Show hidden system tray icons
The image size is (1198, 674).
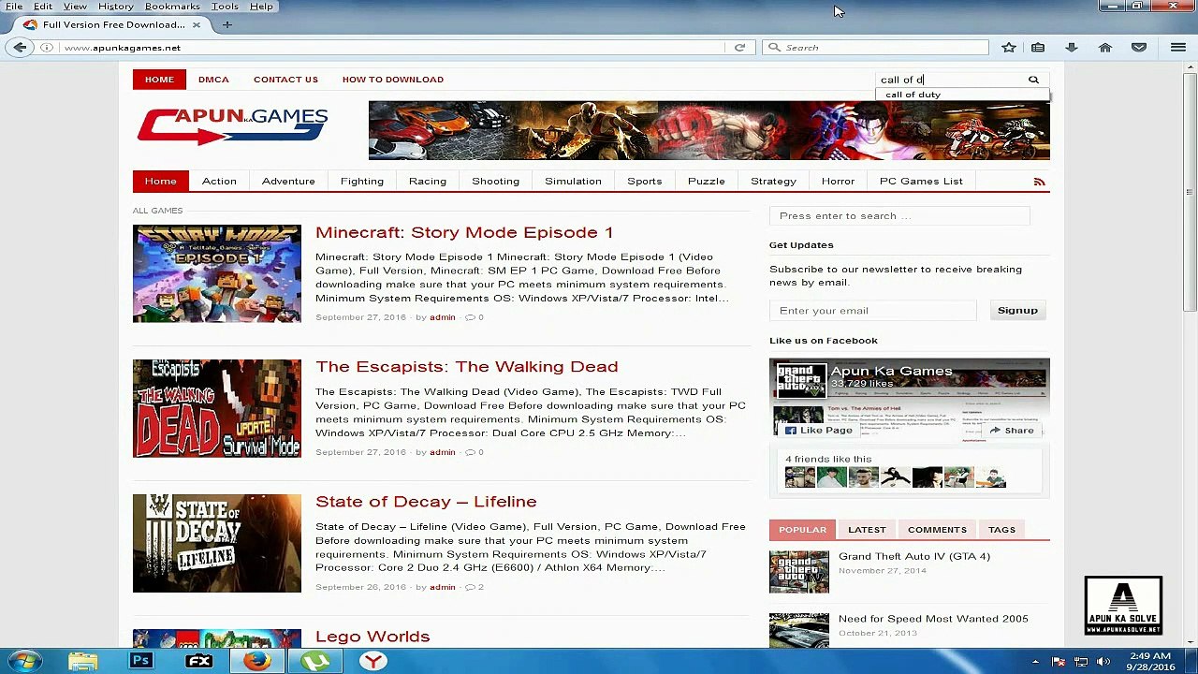coord(1036,662)
